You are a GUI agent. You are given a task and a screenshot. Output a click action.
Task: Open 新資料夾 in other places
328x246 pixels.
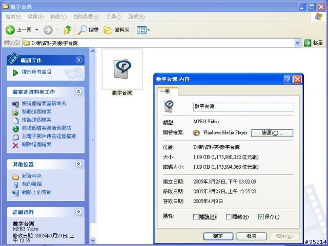tap(32, 176)
